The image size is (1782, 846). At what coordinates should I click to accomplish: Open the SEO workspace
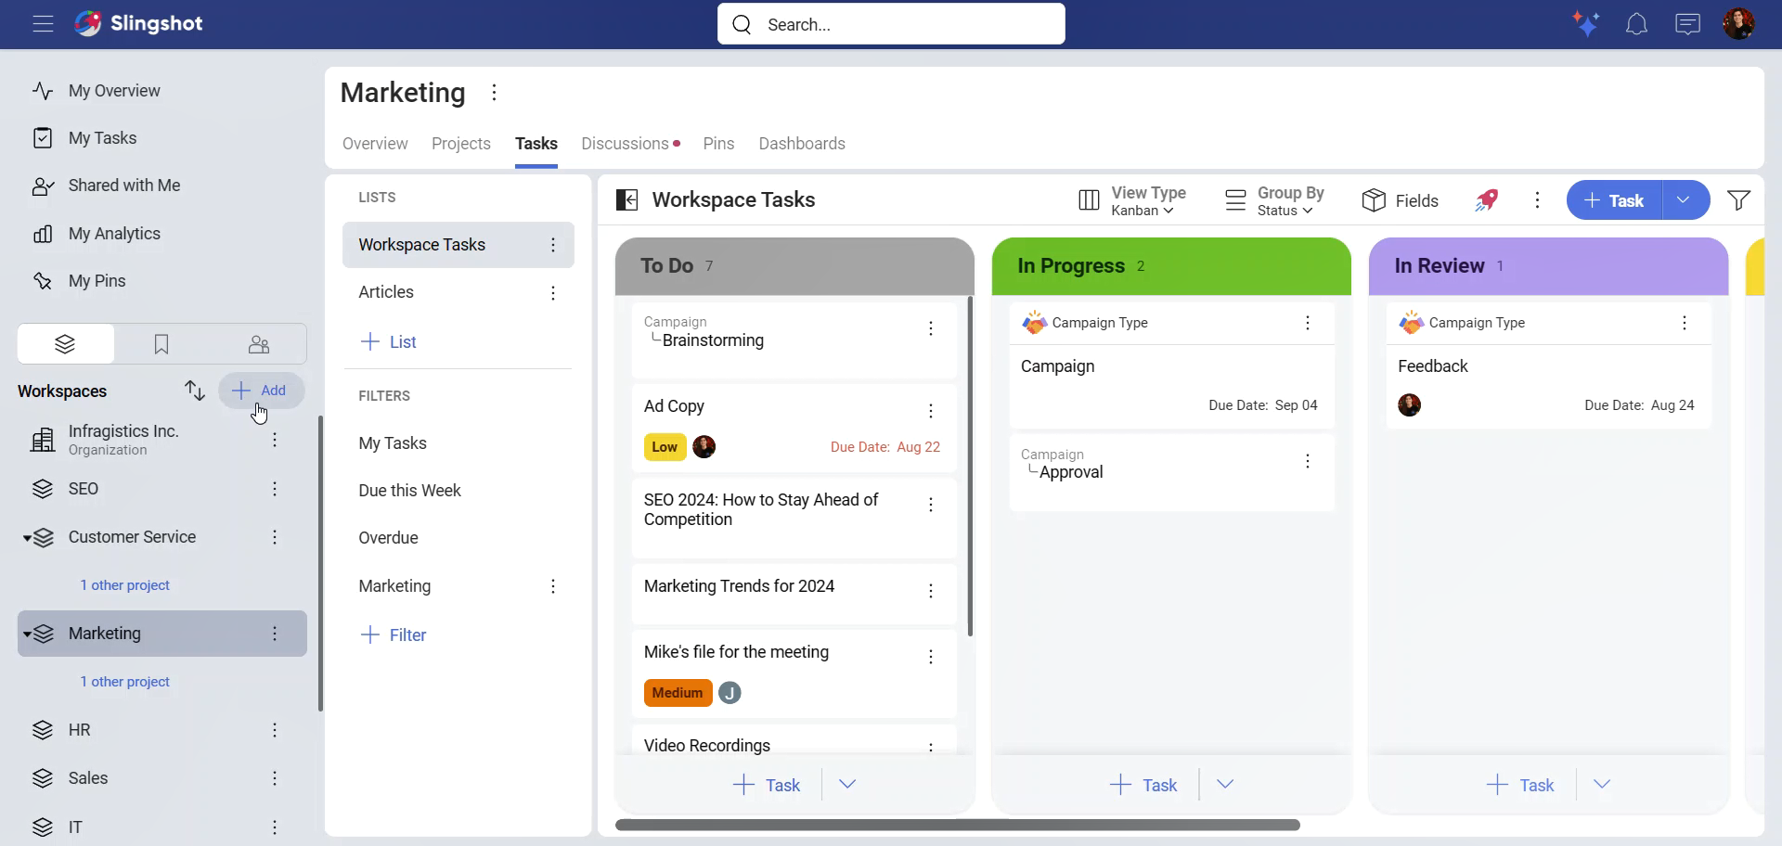[x=83, y=489]
